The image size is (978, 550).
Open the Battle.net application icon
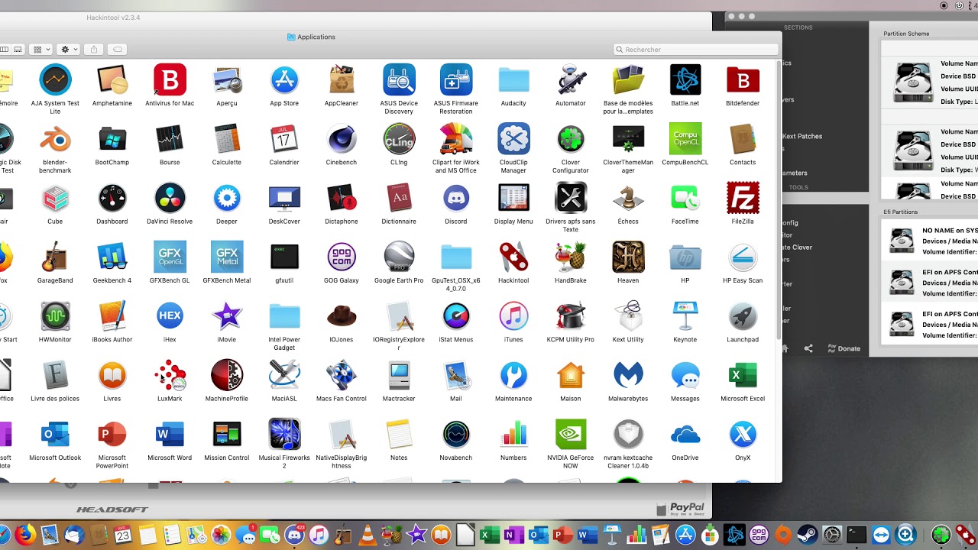pos(685,80)
